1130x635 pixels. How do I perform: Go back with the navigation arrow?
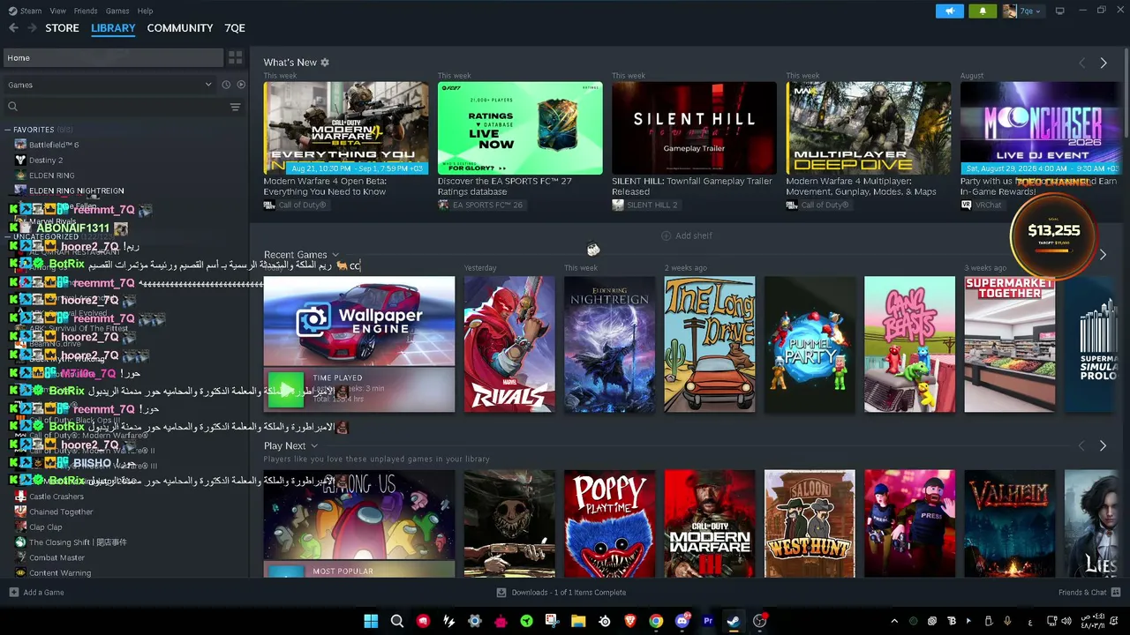coord(13,28)
